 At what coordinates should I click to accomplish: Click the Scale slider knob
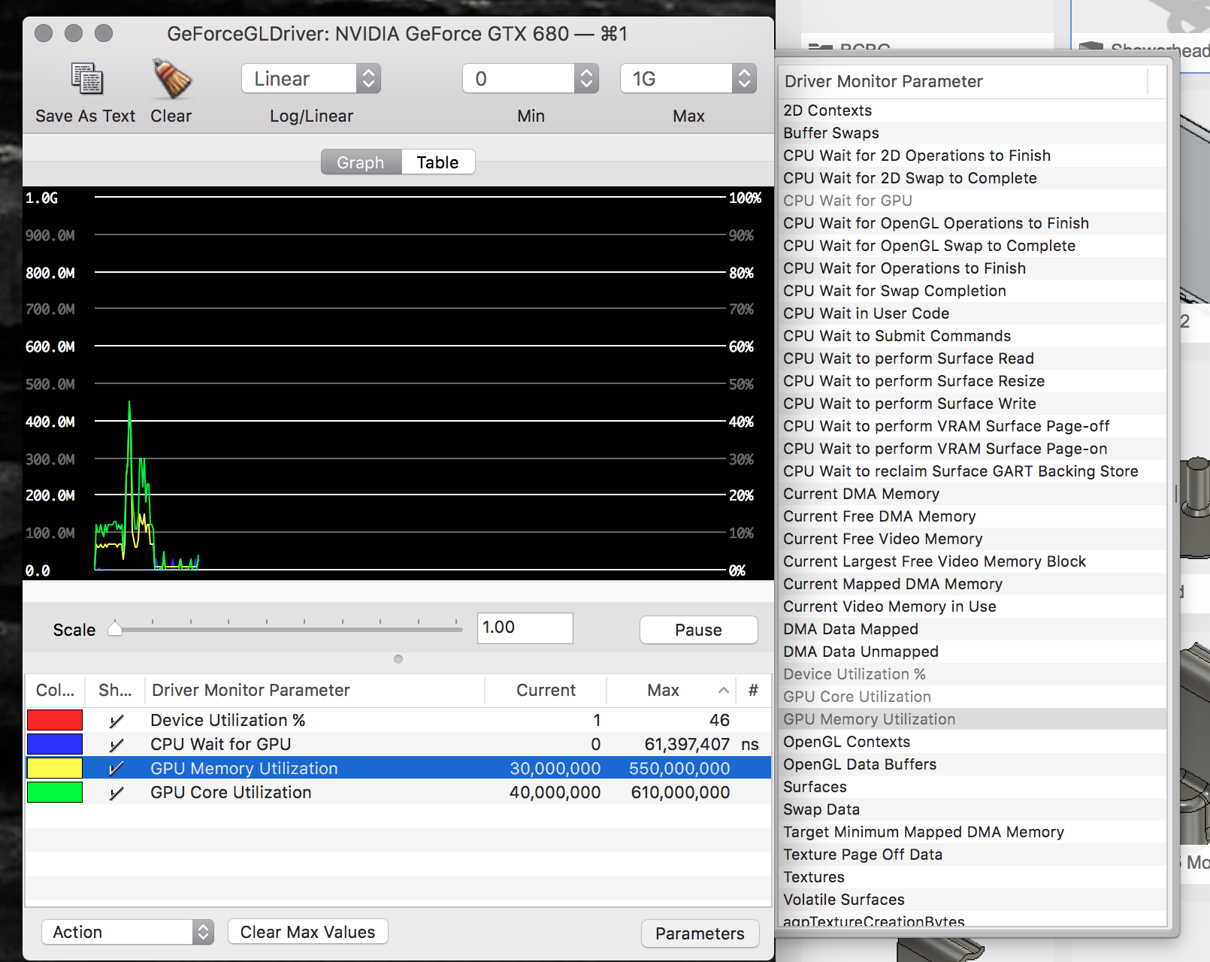point(115,628)
